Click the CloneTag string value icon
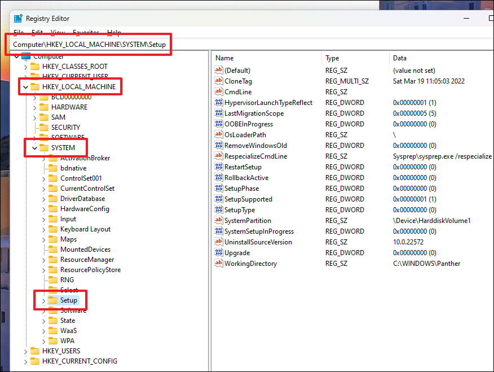The height and width of the screenshot is (372, 494). point(219,81)
